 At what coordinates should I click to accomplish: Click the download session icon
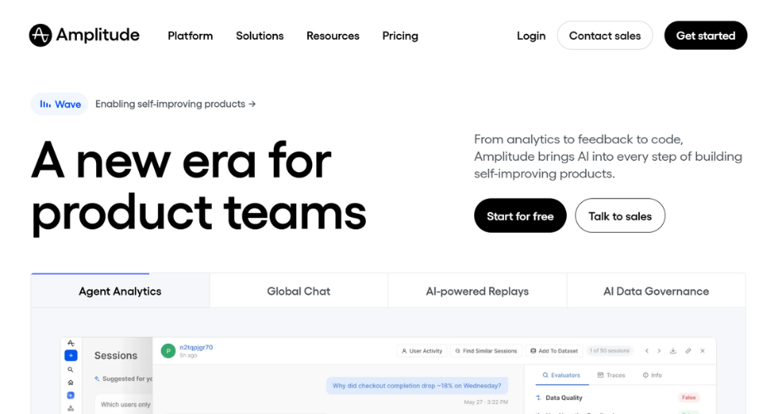coord(674,351)
